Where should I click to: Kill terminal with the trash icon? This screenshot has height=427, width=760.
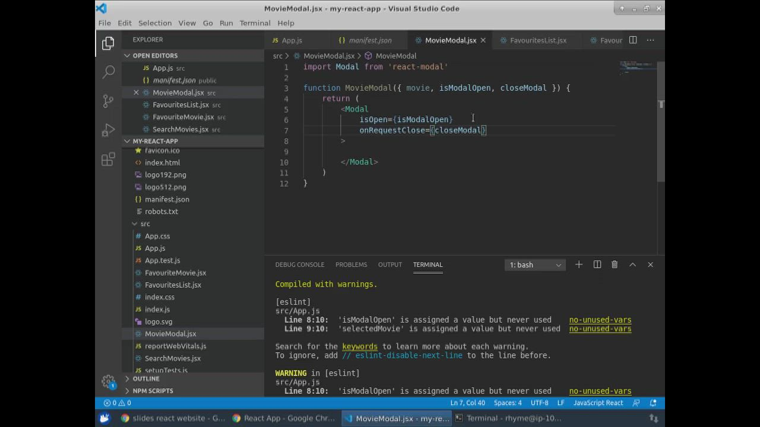click(615, 265)
